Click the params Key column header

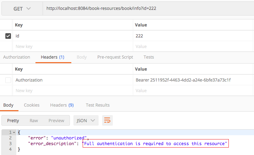point(19,25)
